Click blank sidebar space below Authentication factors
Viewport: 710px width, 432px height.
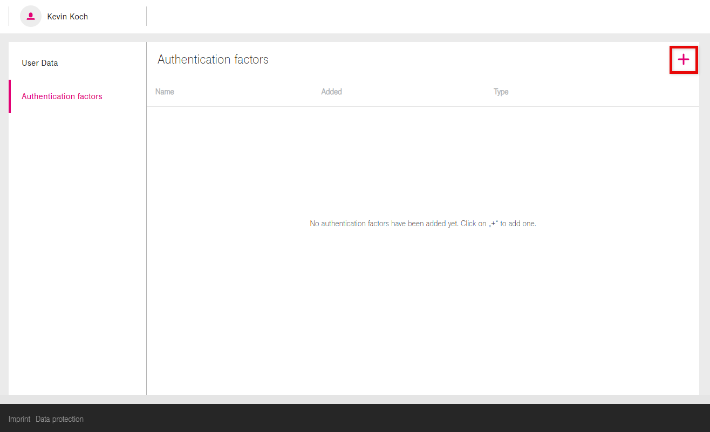77,242
